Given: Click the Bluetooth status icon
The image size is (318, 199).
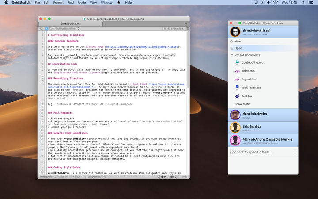Looking at the screenshot, I should click(262, 3).
